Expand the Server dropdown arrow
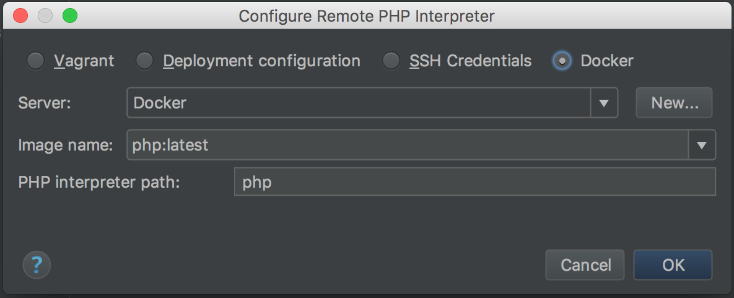Image resolution: width=734 pixels, height=298 pixels. click(604, 103)
